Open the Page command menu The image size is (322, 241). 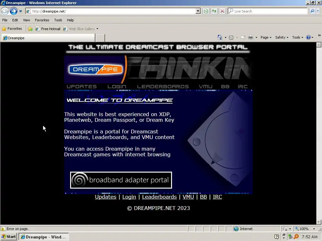point(266,37)
